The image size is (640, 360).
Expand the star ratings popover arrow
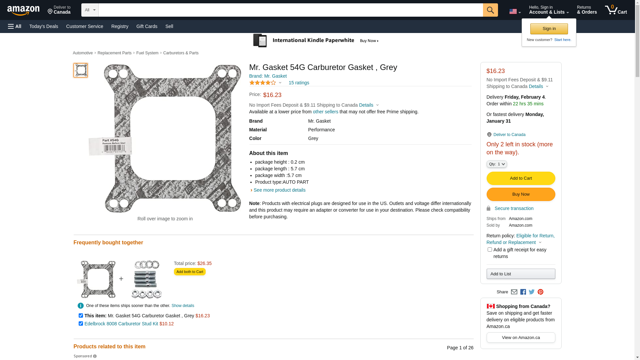coord(280,83)
